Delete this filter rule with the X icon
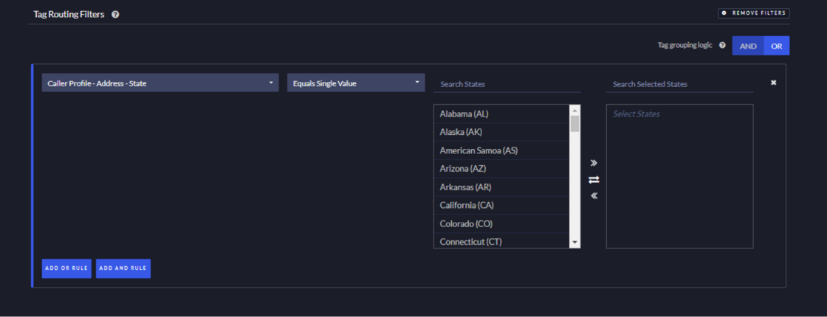 (773, 83)
